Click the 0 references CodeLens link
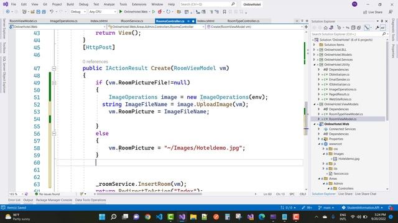This screenshot has height=223, width=398. click(95, 61)
